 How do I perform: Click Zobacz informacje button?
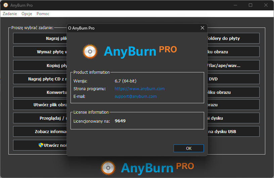tap(40, 131)
